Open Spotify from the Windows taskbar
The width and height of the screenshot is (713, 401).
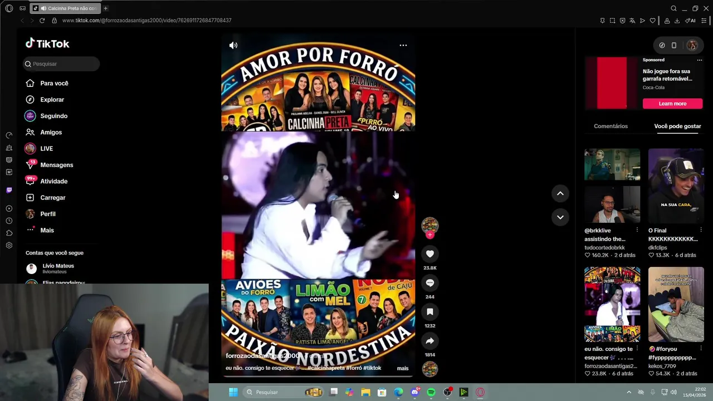[431, 392]
